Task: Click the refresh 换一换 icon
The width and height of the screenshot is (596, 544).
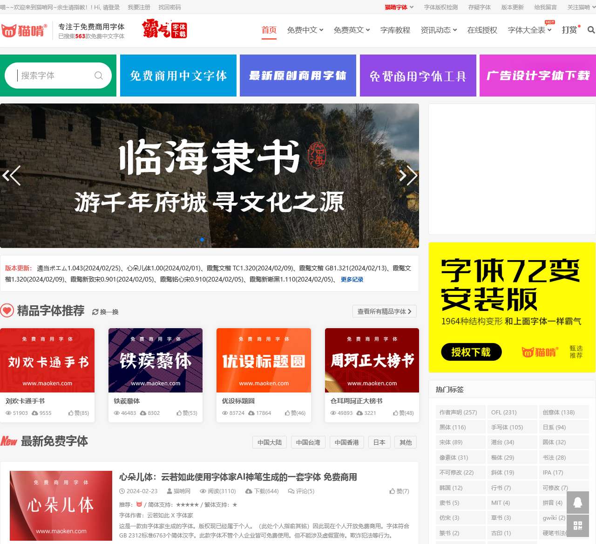Action: (95, 312)
